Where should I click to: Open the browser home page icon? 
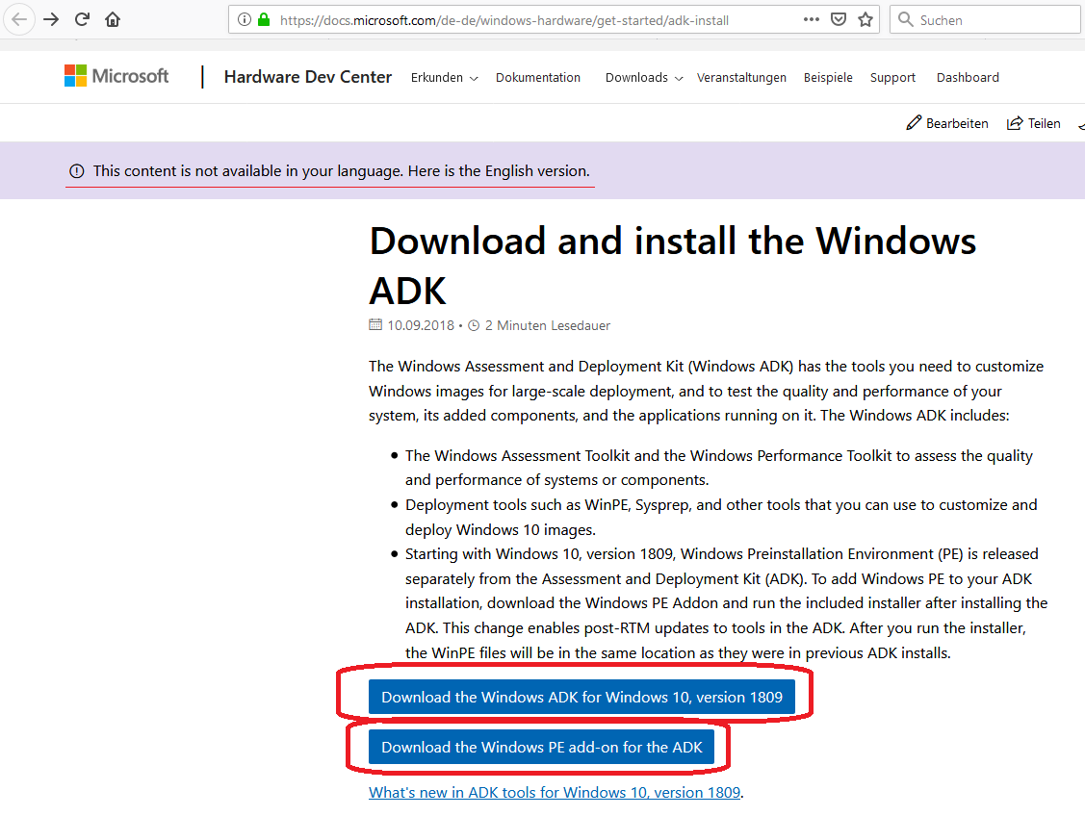click(113, 19)
